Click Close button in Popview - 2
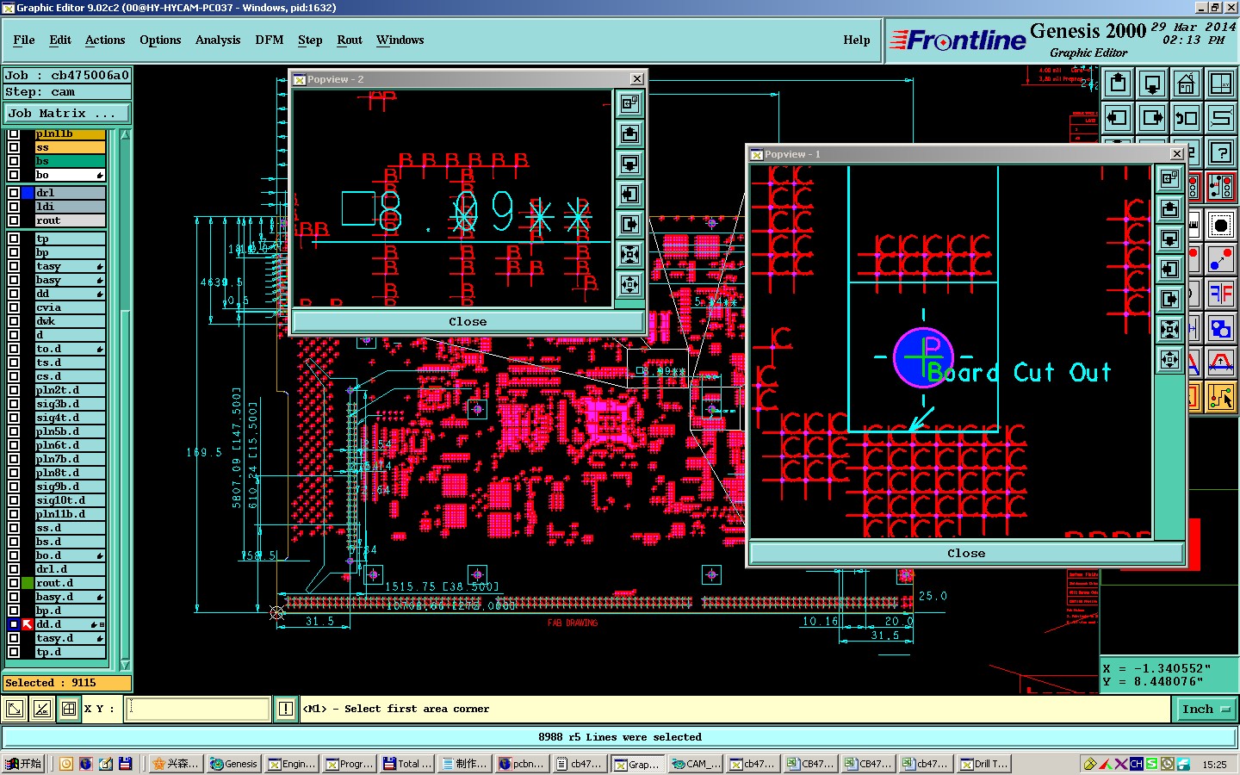Viewport: 1240px width, 775px height. [468, 322]
